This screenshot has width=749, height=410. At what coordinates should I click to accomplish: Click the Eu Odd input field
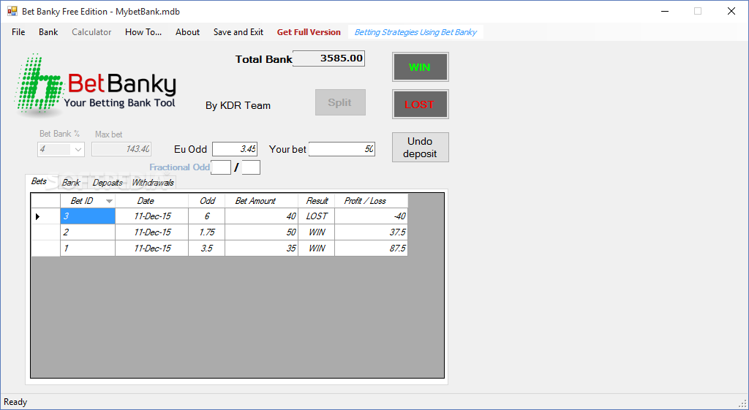coord(235,149)
